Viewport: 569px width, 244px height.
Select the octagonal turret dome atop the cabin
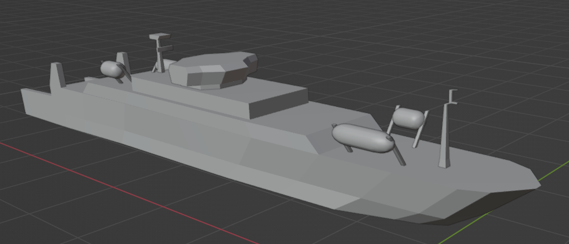[x=213, y=70]
